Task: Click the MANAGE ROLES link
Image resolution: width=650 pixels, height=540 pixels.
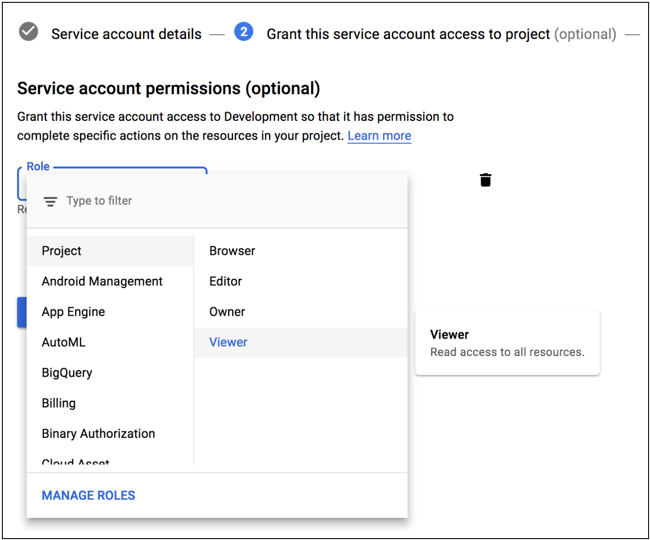Action: (x=88, y=495)
